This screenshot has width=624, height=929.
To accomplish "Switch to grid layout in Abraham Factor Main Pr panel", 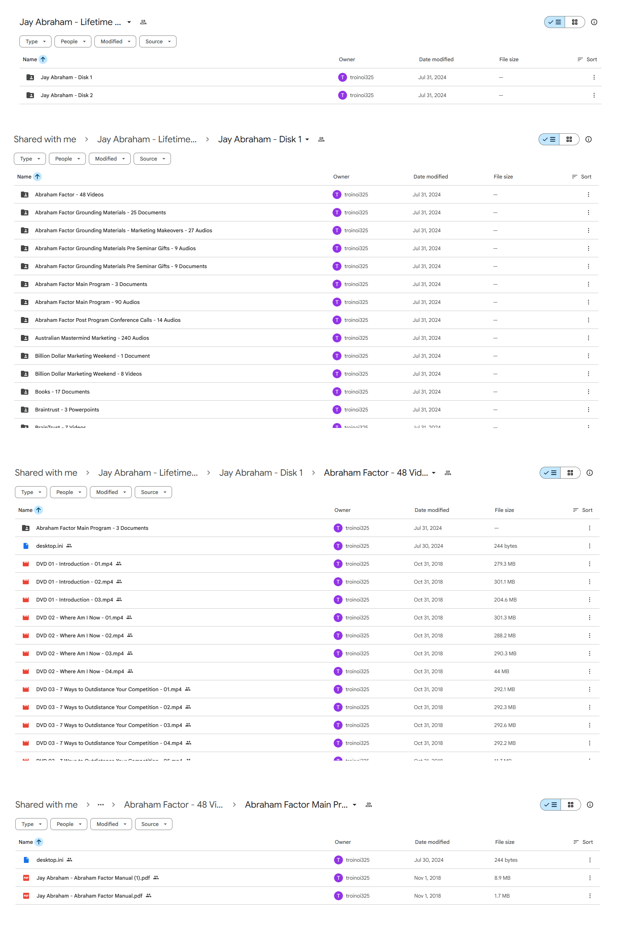I will (571, 805).
